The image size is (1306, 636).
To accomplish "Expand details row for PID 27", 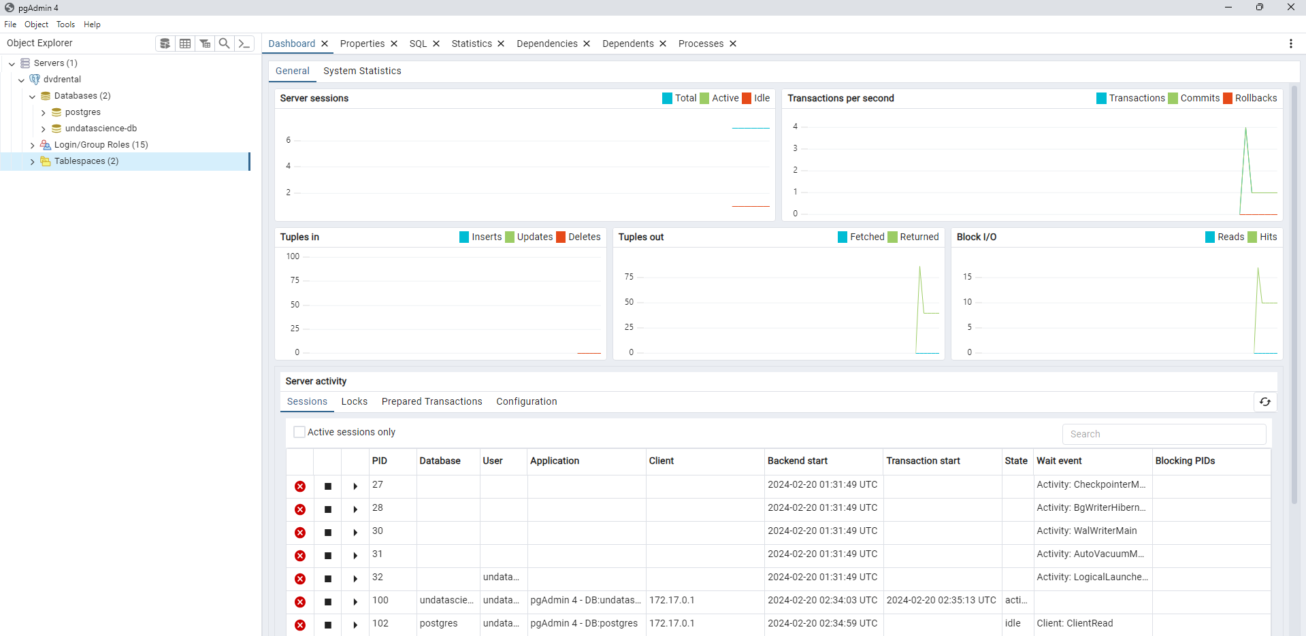I will [355, 486].
